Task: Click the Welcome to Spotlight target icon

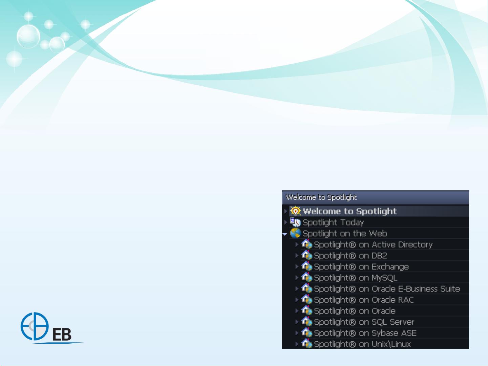Action: click(x=296, y=211)
